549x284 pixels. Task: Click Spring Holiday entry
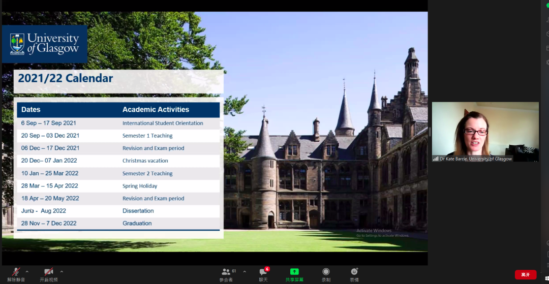tap(140, 186)
